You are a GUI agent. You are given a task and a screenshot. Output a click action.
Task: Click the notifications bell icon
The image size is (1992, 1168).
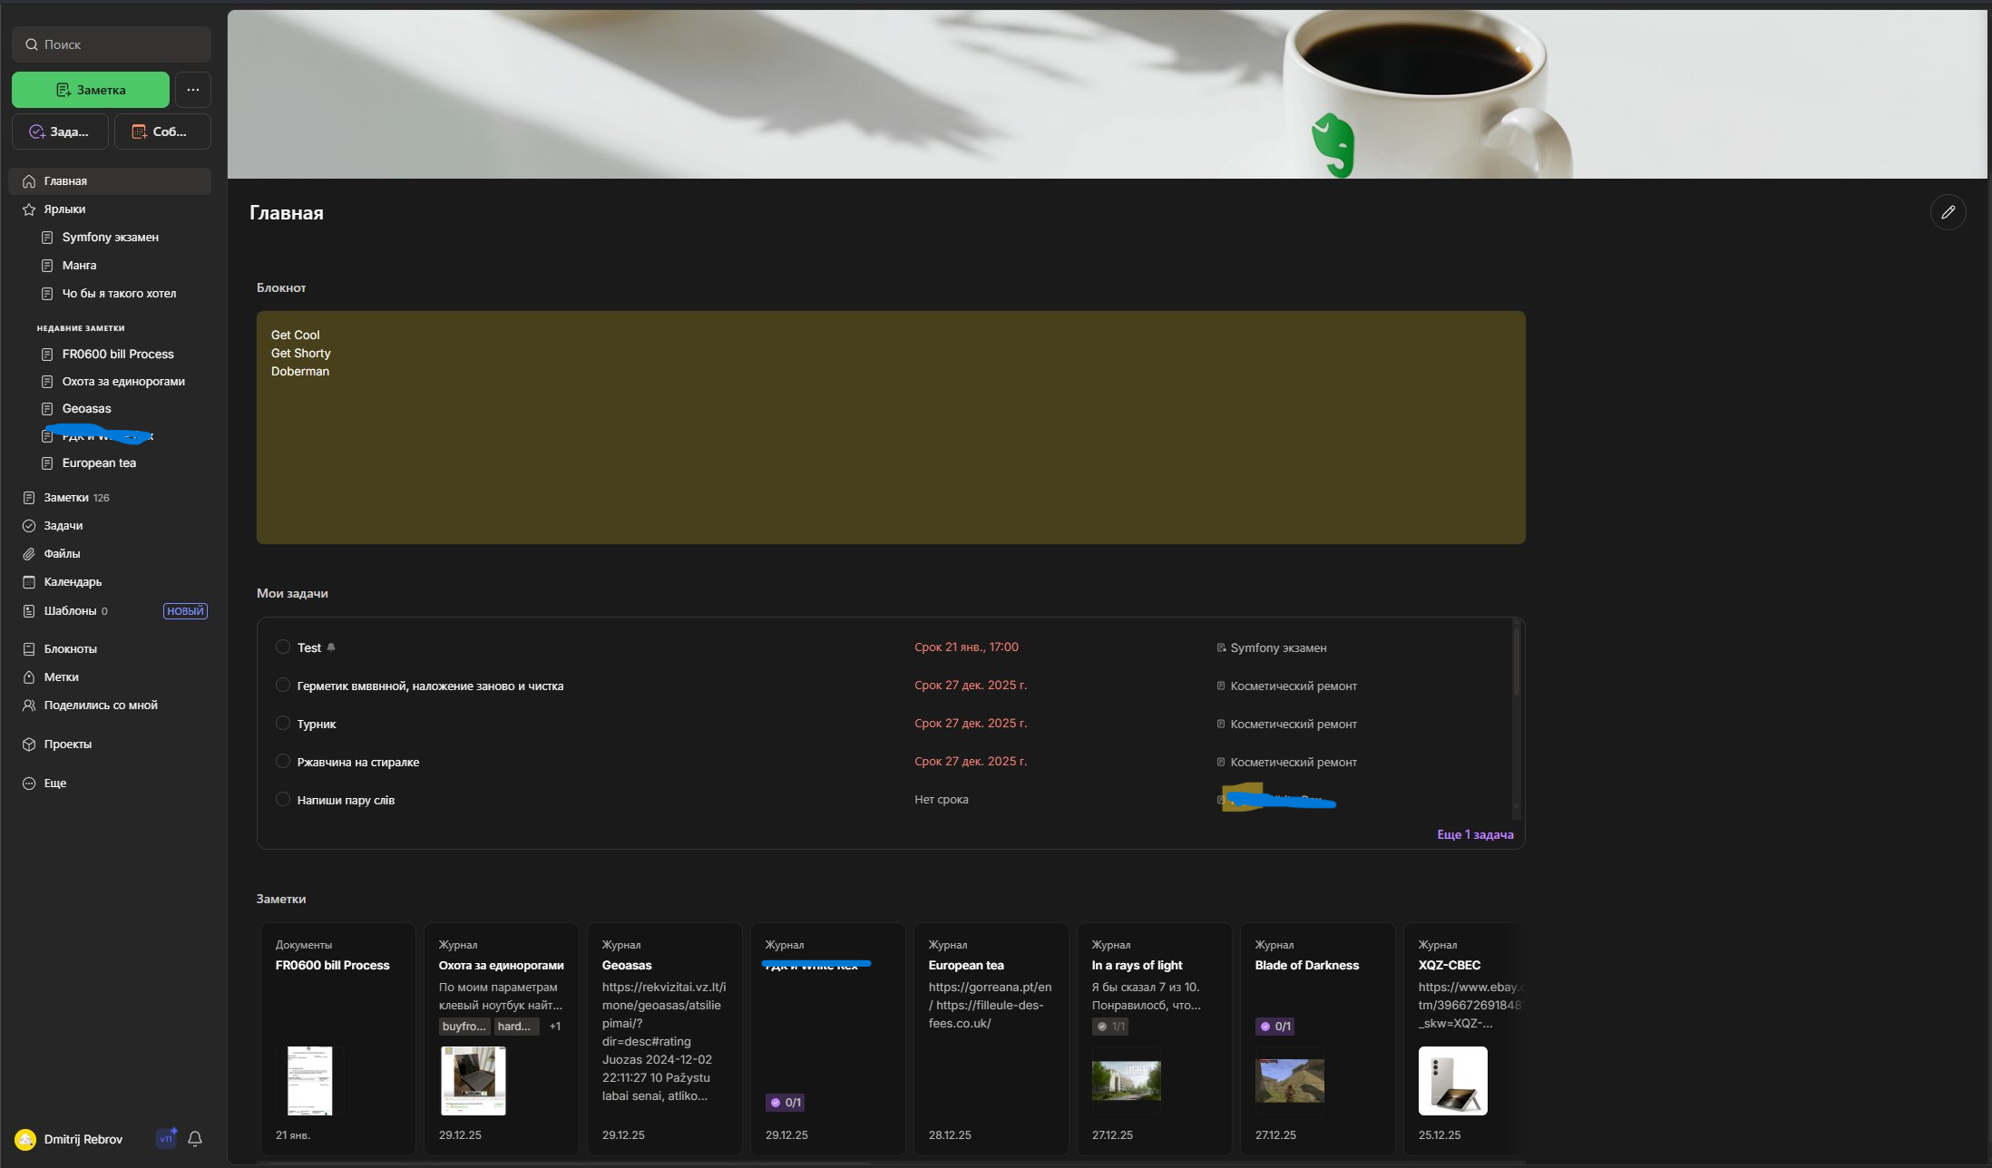(195, 1139)
